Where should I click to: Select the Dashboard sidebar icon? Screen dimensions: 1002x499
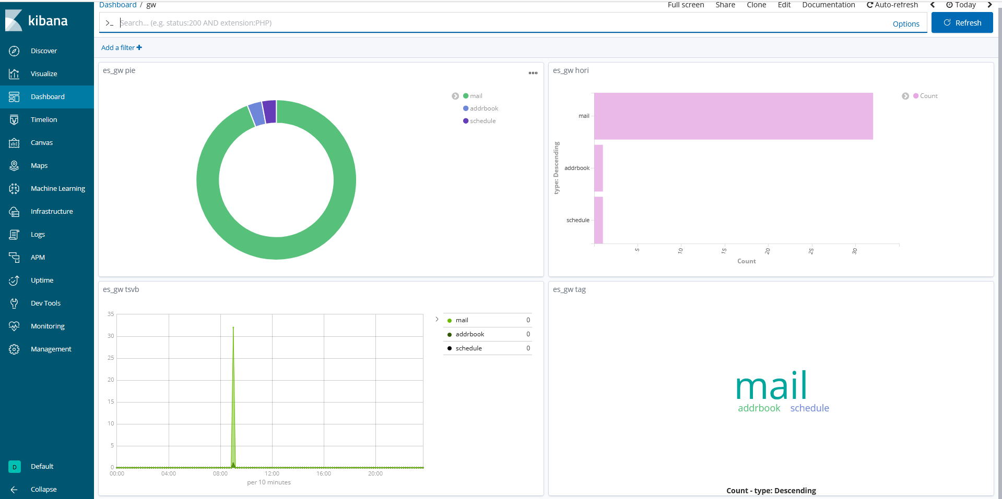click(14, 96)
